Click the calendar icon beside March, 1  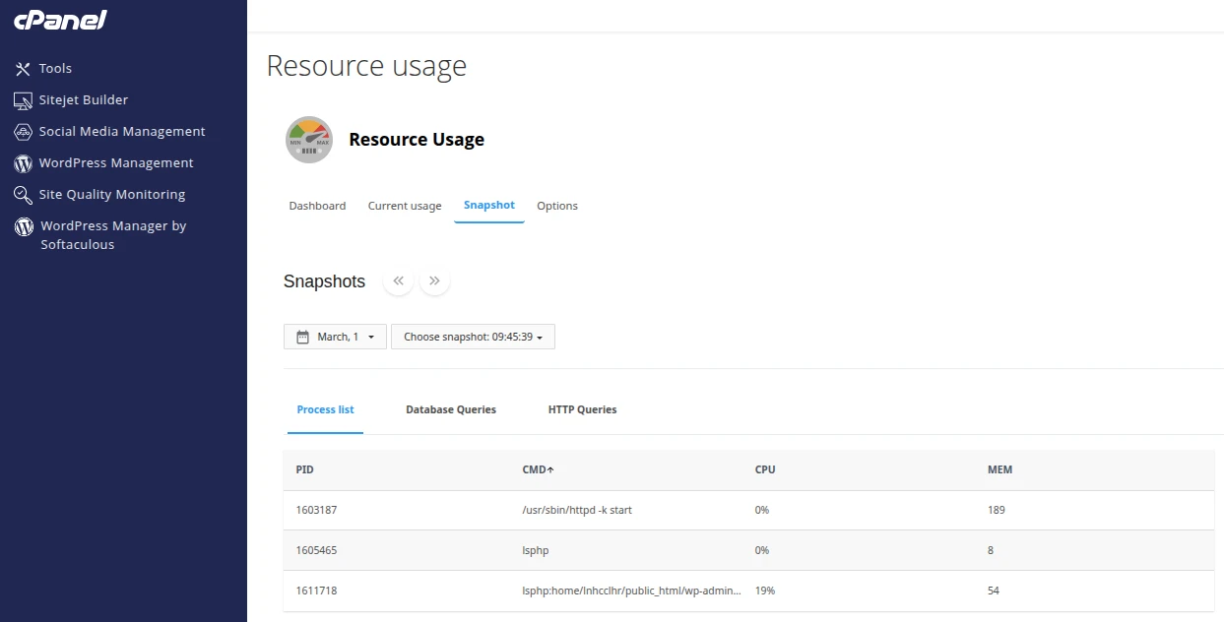click(300, 336)
